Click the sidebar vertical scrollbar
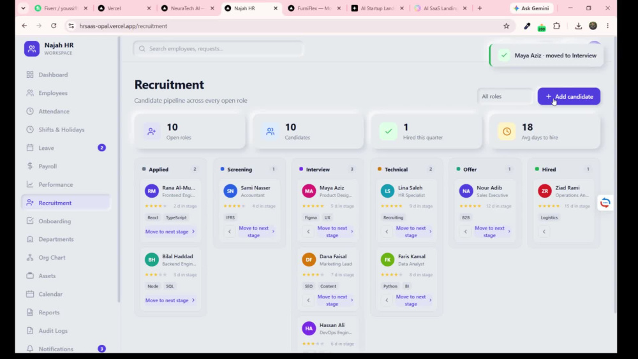 (x=119, y=170)
